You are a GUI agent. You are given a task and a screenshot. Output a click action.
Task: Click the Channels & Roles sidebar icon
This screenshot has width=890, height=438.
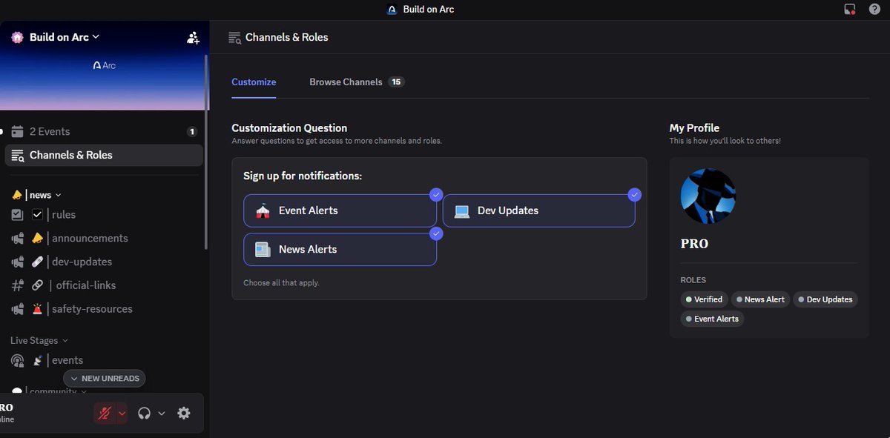click(17, 155)
